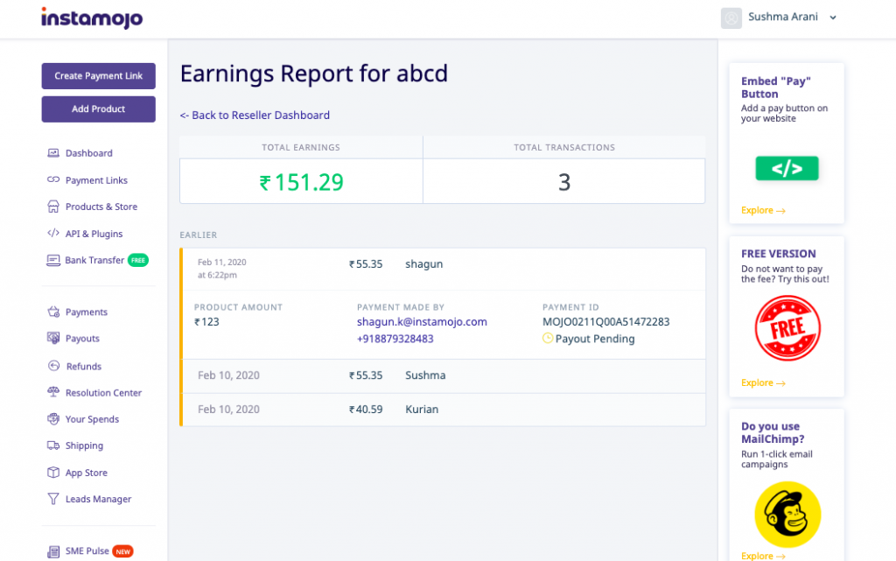The height and width of the screenshot is (561, 896).
Task: Click the green embed code icon
Action: [x=787, y=169]
